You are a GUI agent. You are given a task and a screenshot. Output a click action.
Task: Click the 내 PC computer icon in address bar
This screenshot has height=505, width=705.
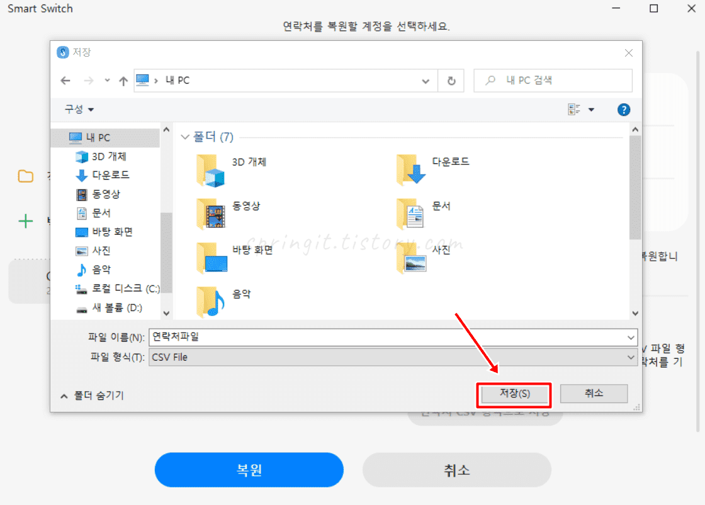click(x=142, y=80)
